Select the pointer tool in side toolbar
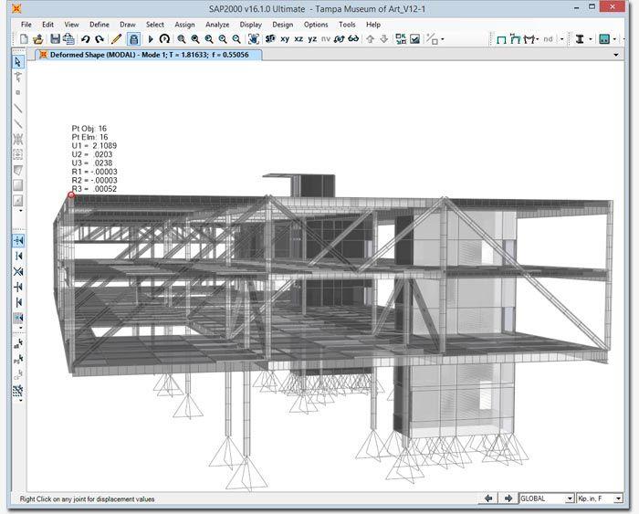The image size is (639, 514). pos(18,61)
